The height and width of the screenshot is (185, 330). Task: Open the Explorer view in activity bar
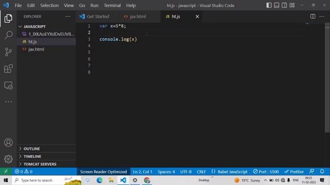(8, 18)
